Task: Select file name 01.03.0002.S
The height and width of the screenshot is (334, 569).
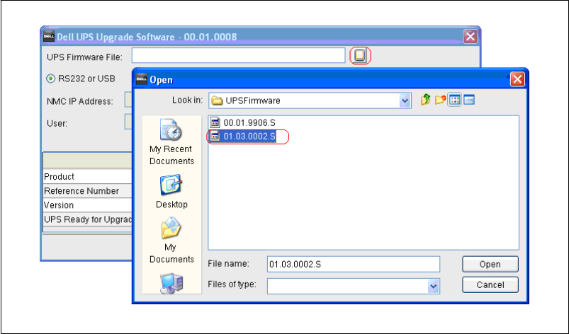Action: click(x=249, y=137)
